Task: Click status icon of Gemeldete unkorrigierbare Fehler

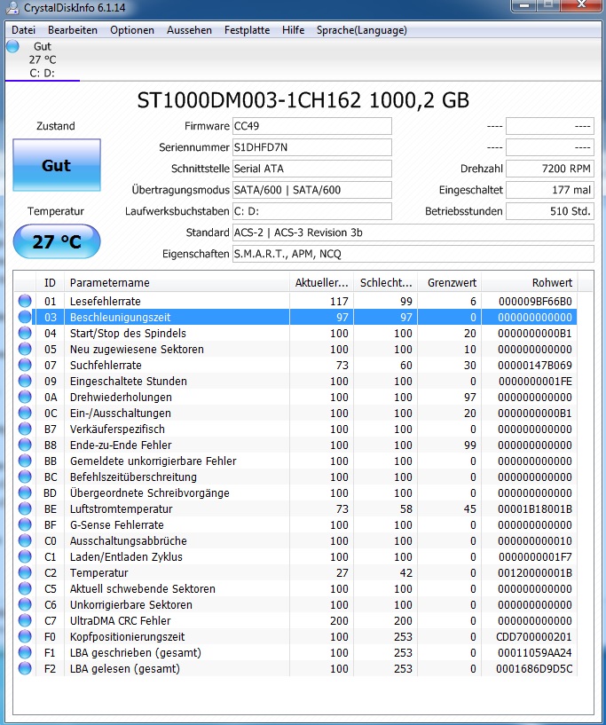Action: [25, 461]
